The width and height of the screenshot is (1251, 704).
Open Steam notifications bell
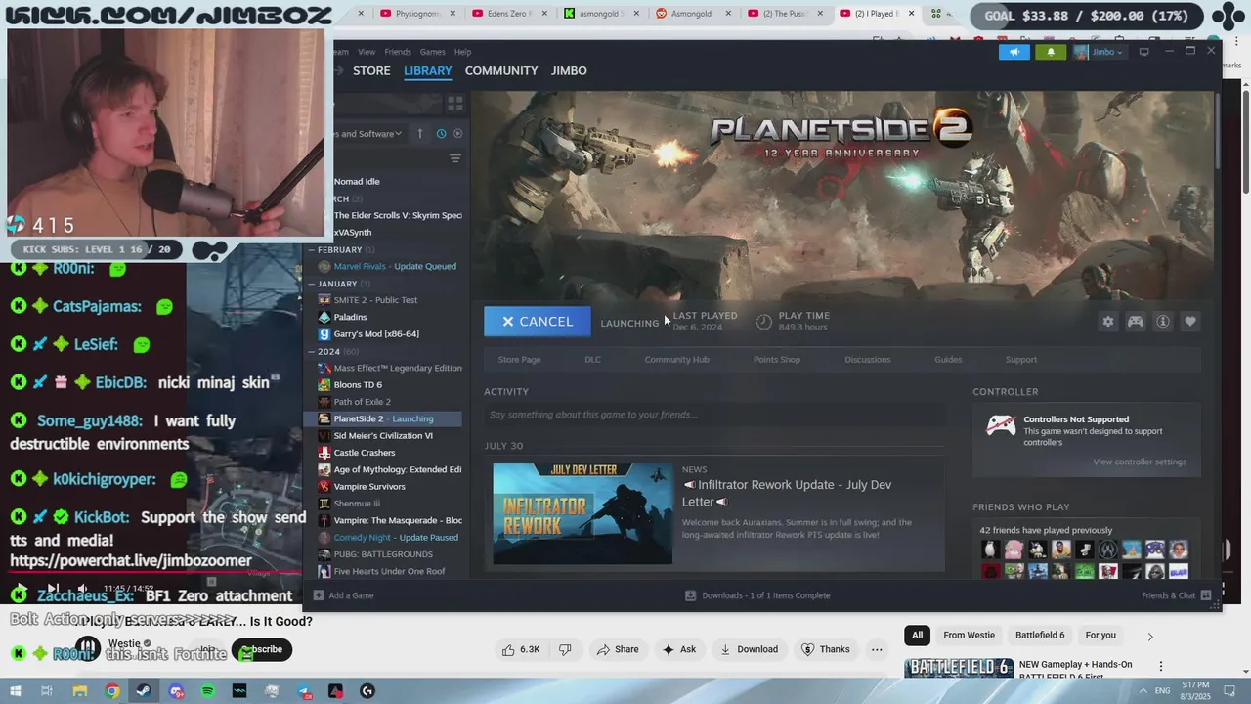(x=1051, y=52)
